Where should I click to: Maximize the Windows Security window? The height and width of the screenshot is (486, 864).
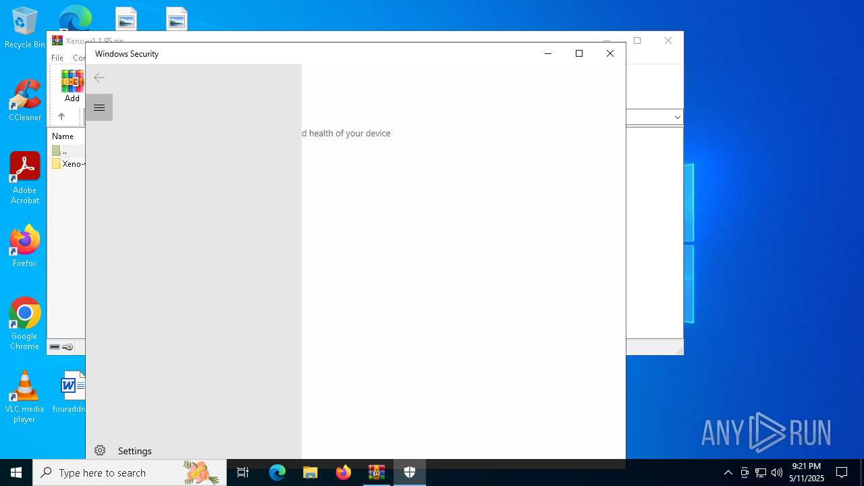tap(579, 53)
